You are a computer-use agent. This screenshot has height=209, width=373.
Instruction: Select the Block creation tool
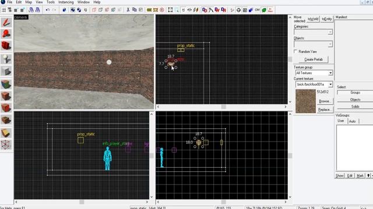(6, 71)
